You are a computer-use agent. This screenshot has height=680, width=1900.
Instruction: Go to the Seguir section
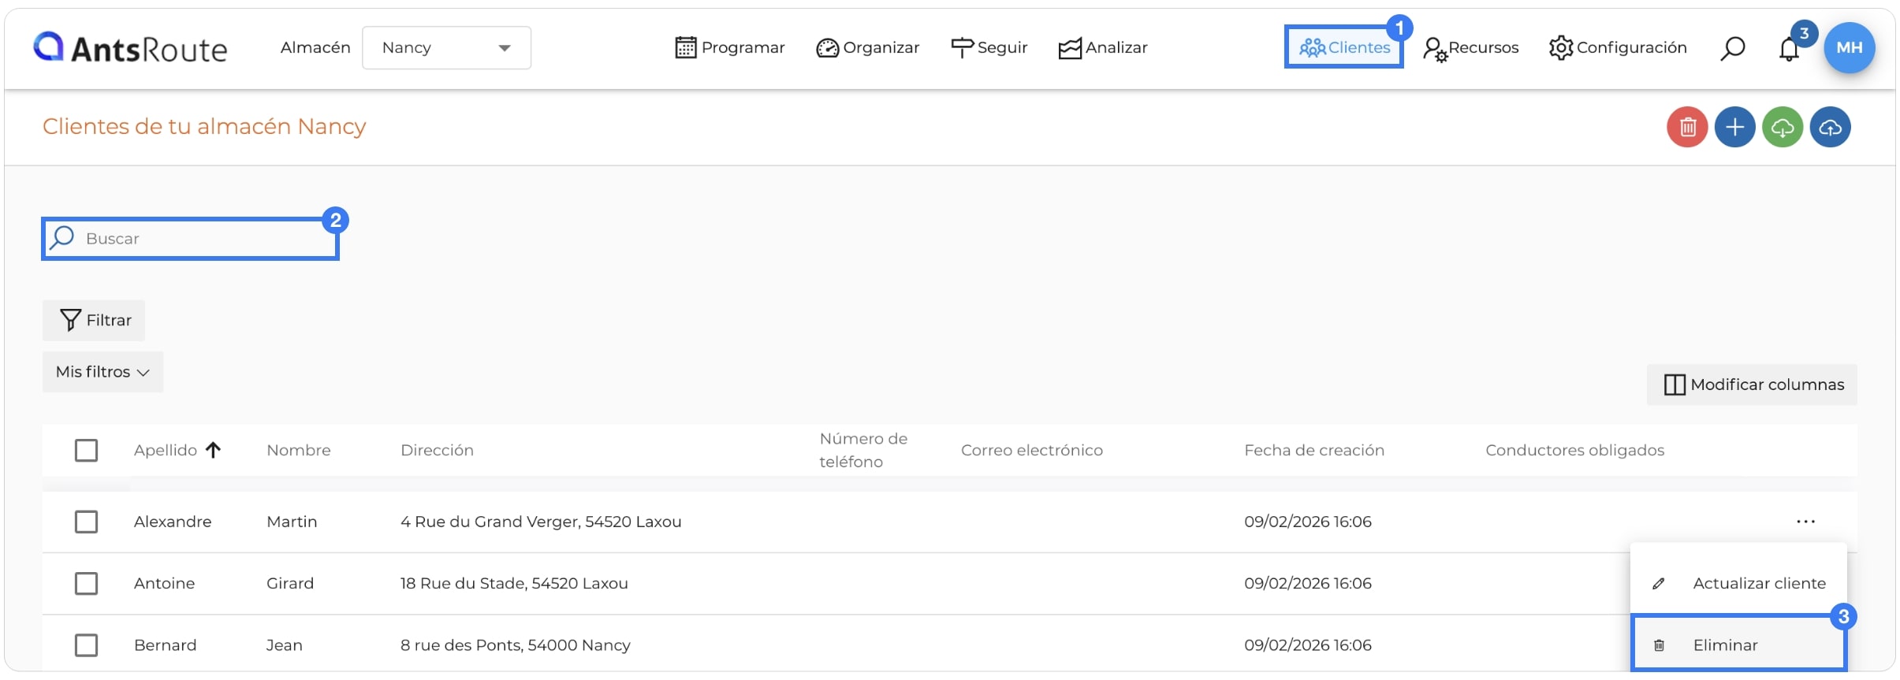[989, 48]
